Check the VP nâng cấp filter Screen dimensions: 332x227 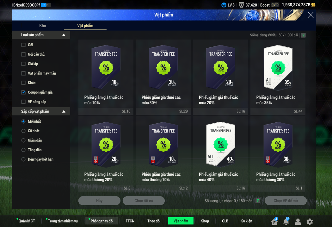(x=23, y=102)
